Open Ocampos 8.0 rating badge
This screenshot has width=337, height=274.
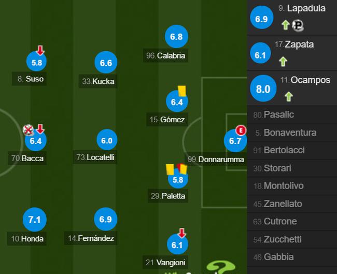(263, 89)
